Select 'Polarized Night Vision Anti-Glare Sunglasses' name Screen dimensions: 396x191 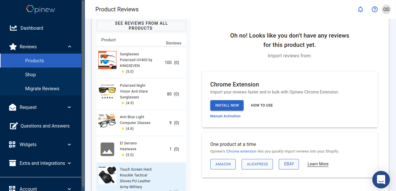point(134,91)
